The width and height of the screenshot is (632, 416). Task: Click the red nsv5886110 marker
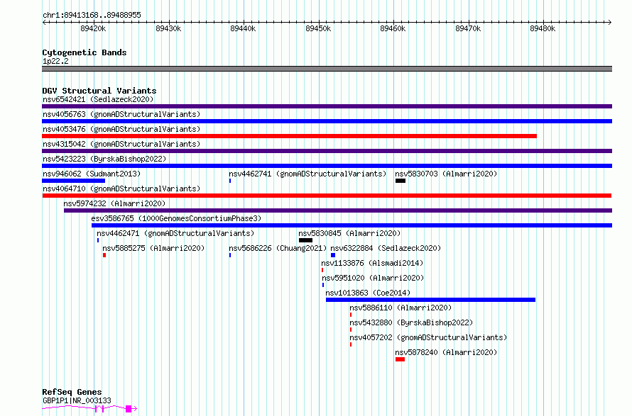[x=351, y=315]
